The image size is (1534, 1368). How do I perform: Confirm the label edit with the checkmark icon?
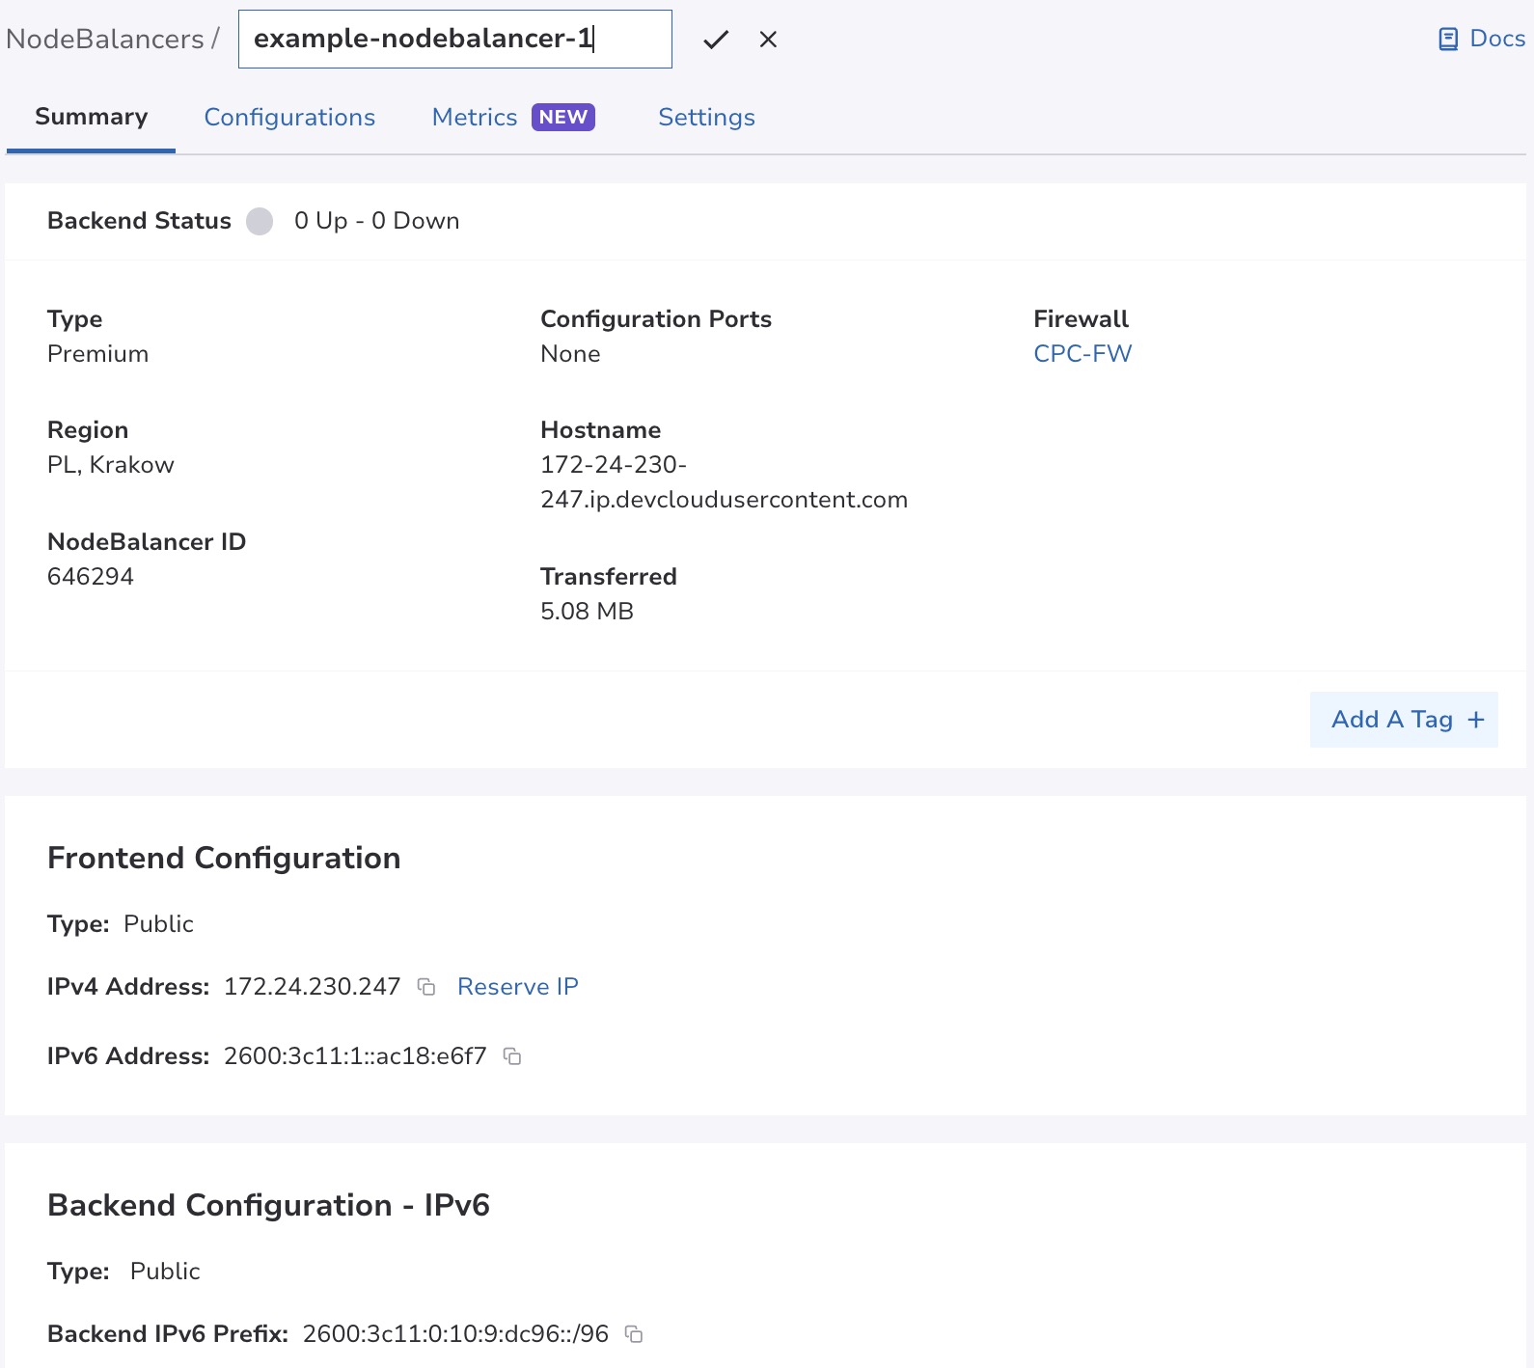click(x=716, y=40)
